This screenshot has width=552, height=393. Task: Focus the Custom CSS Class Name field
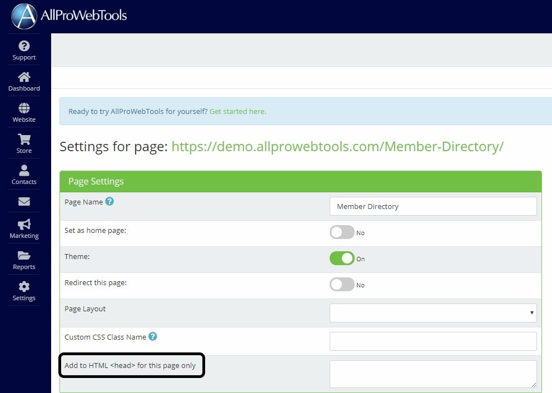coord(433,341)
